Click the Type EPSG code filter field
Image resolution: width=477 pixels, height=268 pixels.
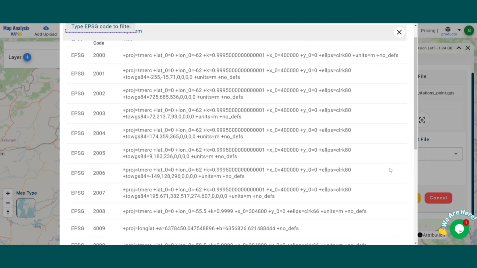point(101,27)
